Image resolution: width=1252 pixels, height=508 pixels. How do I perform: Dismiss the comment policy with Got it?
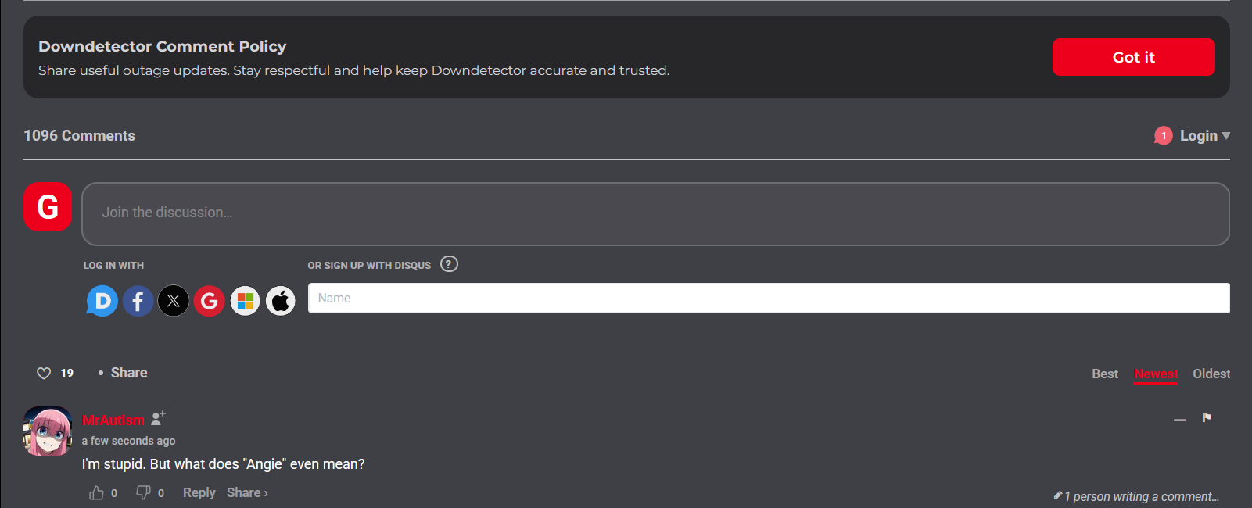click(x=1133, y=57)
